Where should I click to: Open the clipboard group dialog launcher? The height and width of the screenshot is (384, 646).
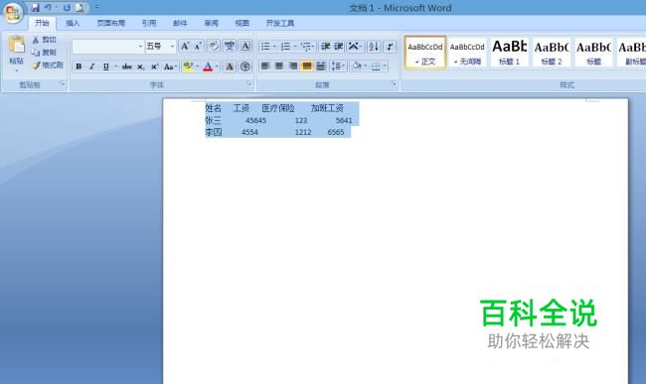[63, 84]
